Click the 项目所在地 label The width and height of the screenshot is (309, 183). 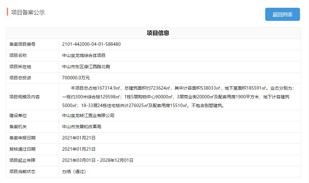(20, 67)
